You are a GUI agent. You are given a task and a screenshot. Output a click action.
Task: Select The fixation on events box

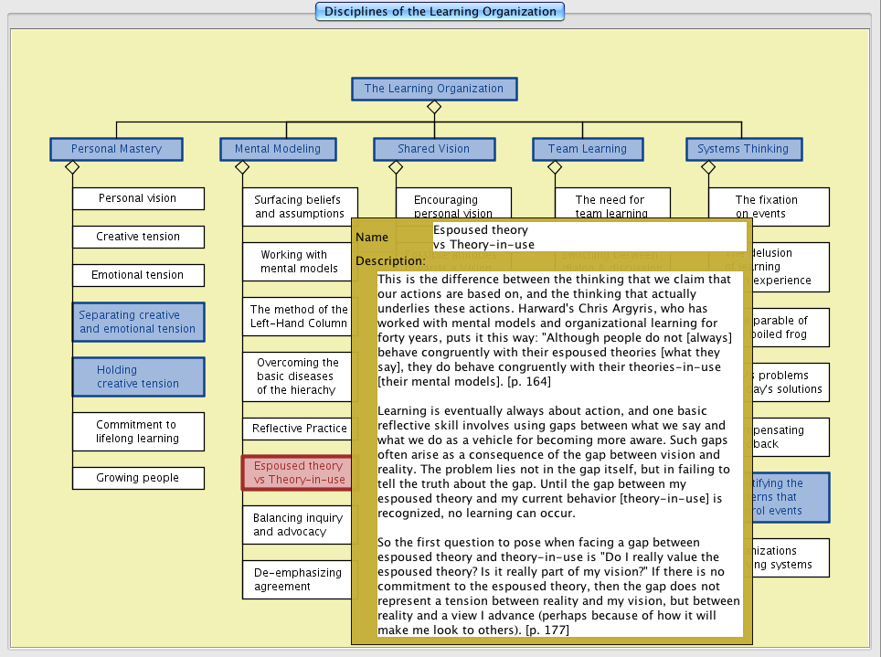768,207
